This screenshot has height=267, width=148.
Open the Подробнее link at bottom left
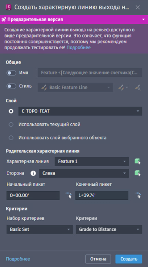(18, 259)
